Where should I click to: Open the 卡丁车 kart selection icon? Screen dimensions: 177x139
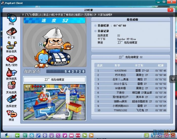point(11,32)
